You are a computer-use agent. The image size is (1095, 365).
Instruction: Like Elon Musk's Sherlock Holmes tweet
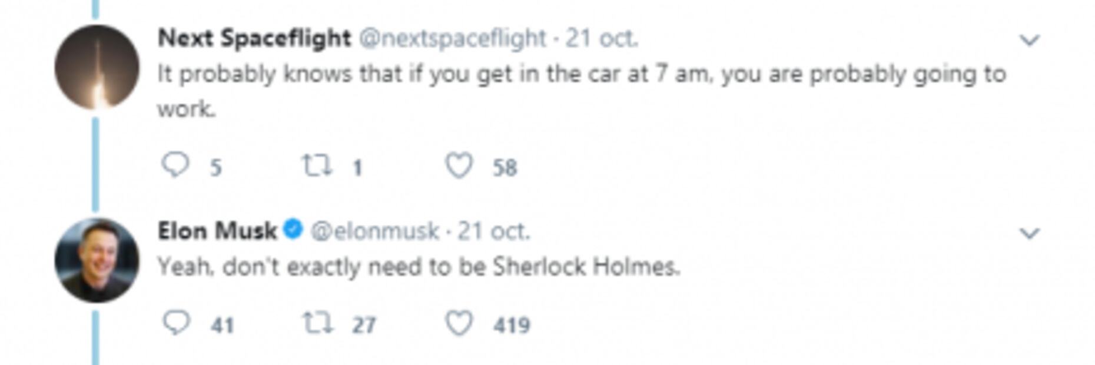click(x=459, y=323)
